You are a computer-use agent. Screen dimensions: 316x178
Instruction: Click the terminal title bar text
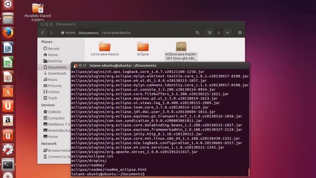click(123, 66)
